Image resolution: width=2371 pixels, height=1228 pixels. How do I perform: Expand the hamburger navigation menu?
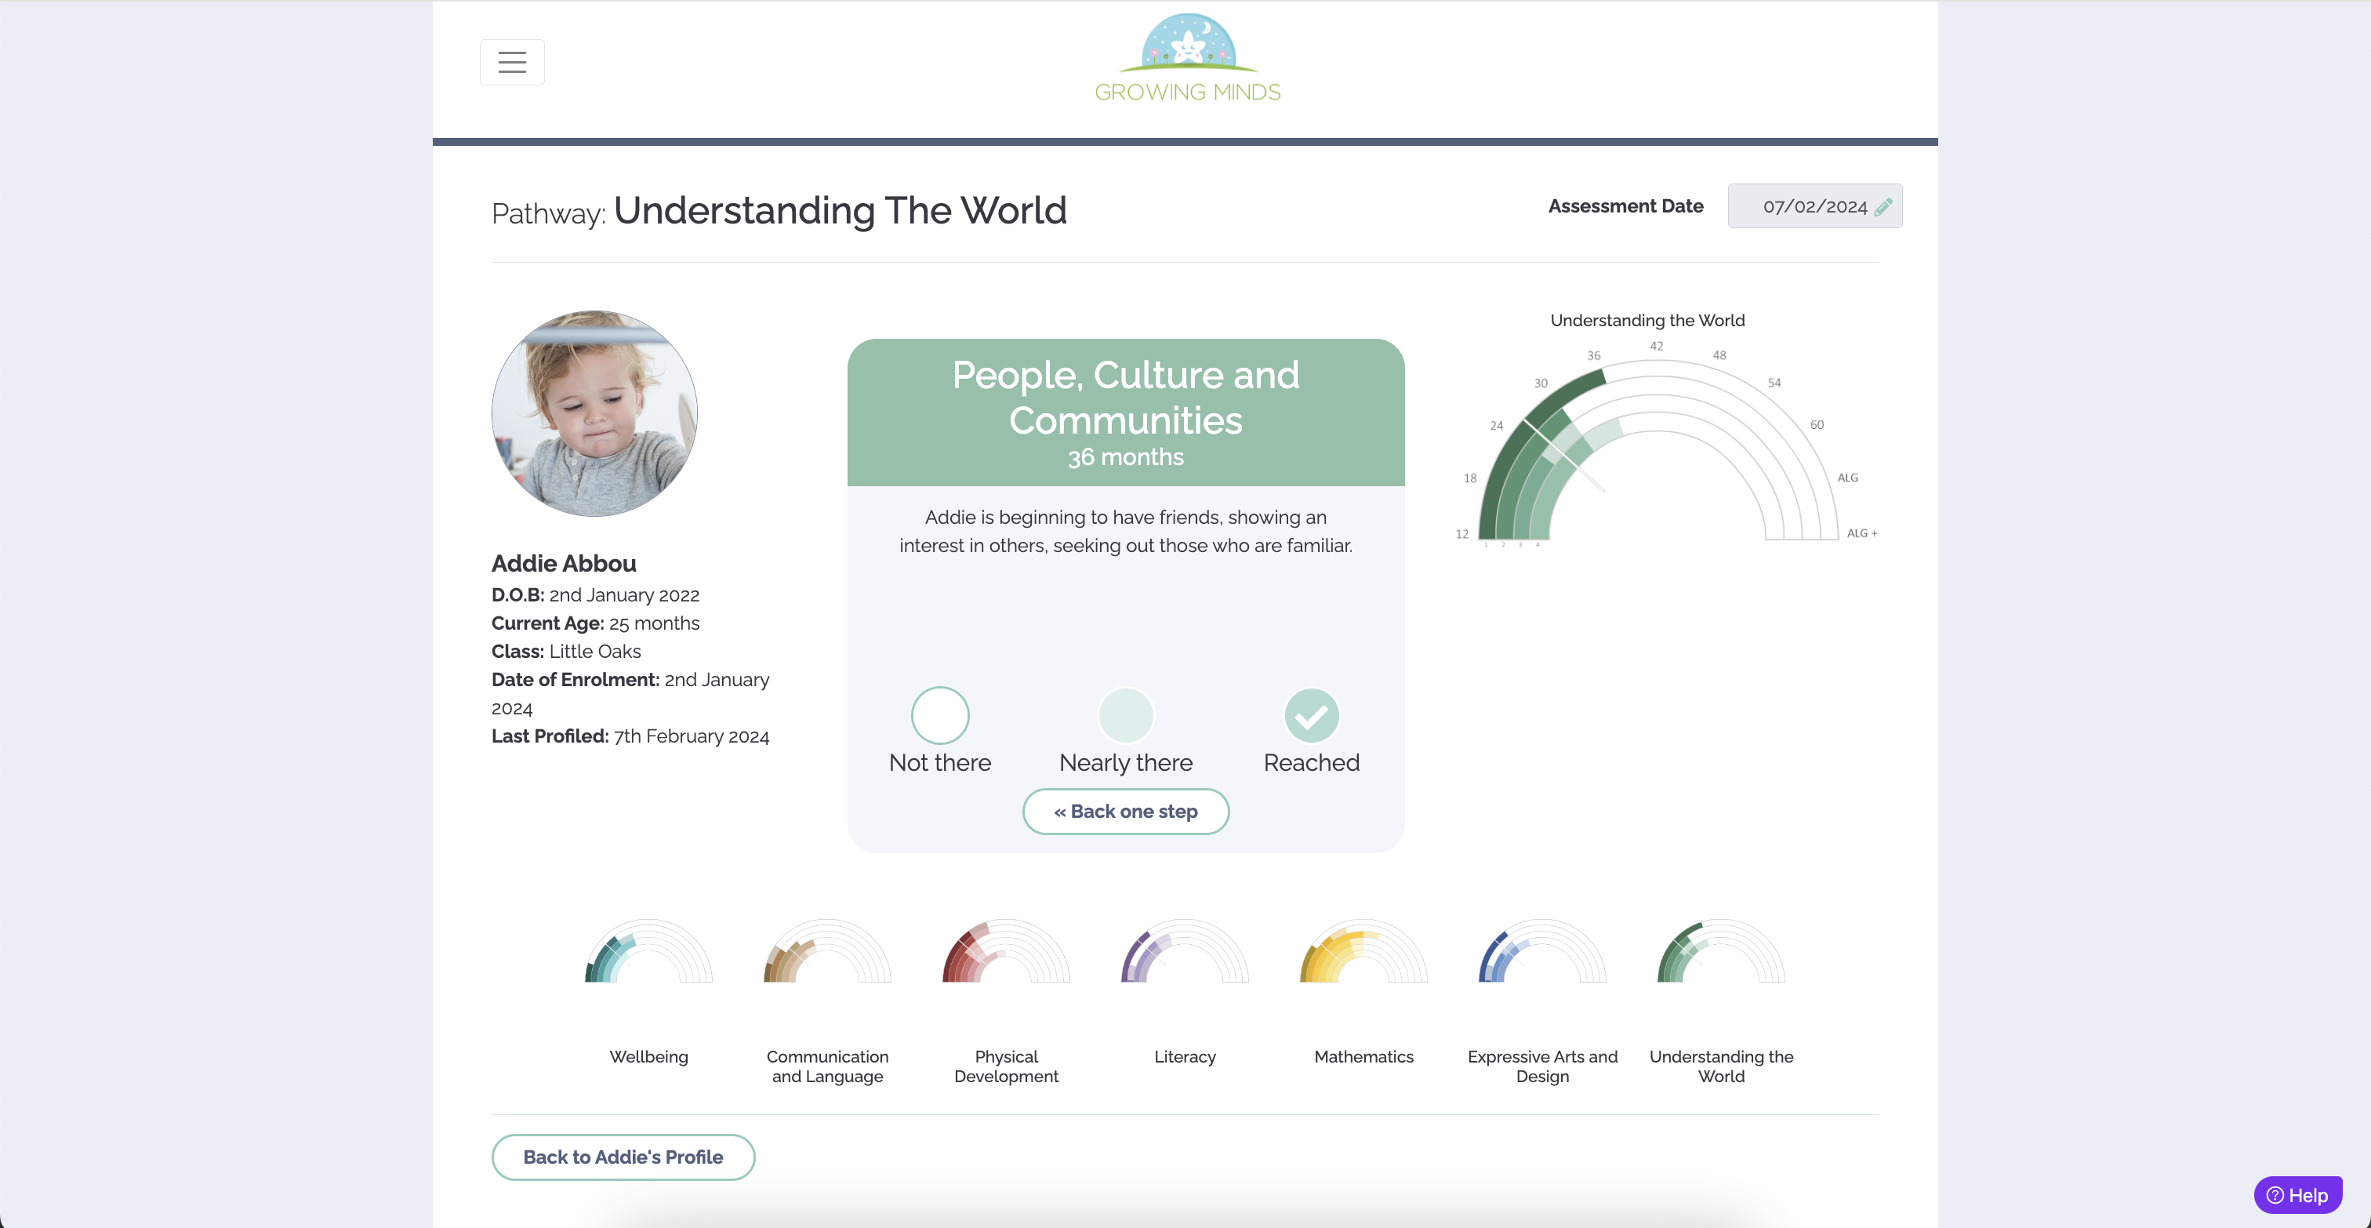pyautogui.click(x=512, y=62)
